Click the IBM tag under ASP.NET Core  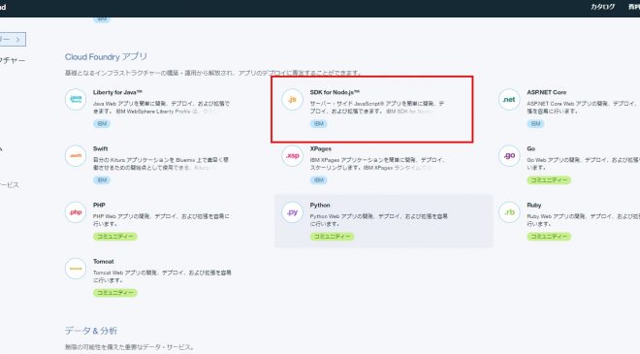click(x=535, y=124)
